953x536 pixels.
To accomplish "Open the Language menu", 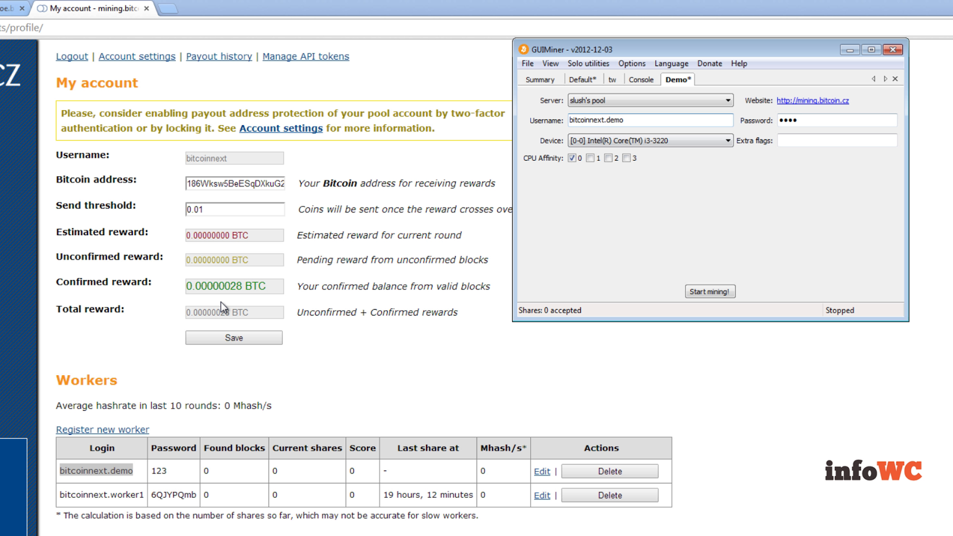I will pos(671,63).
